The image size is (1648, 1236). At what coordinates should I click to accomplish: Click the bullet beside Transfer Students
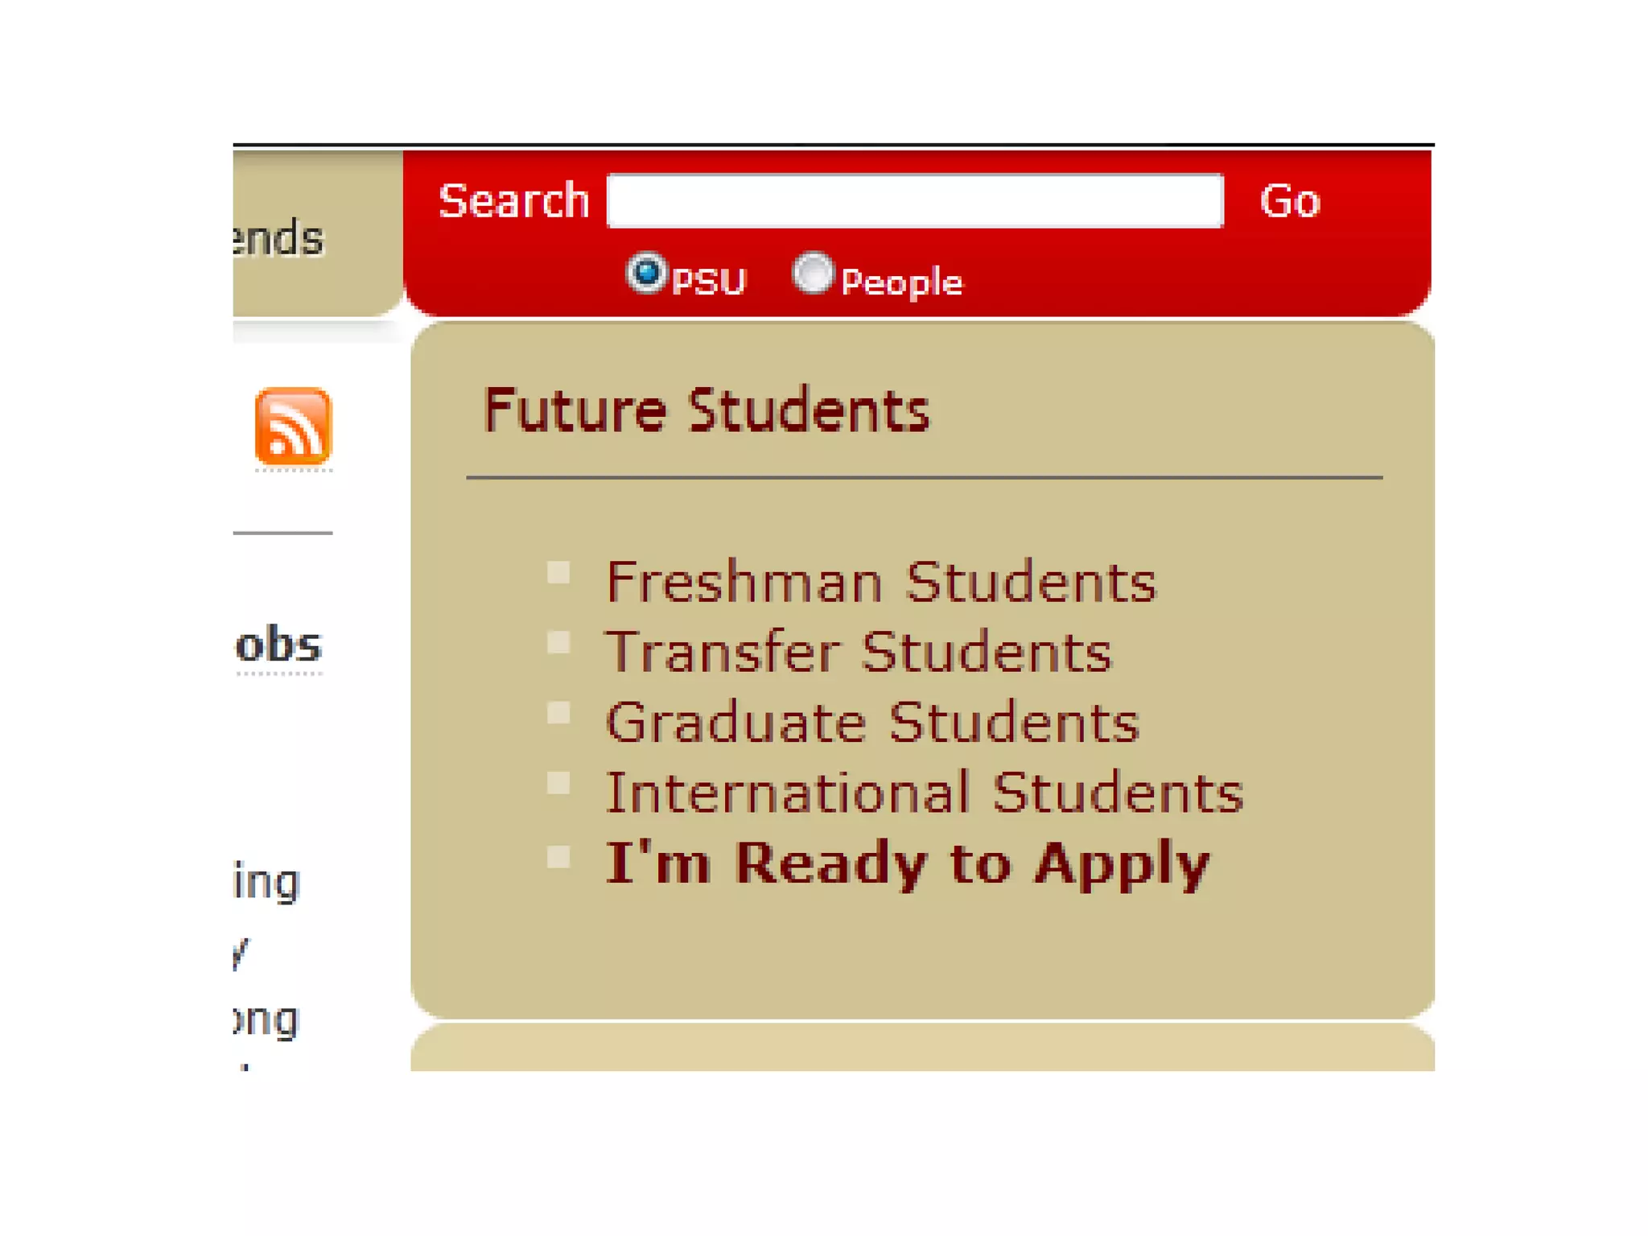pos(558,642)
